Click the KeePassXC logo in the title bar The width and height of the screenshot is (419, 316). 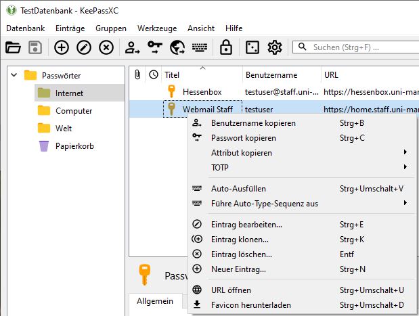[12, 10]
